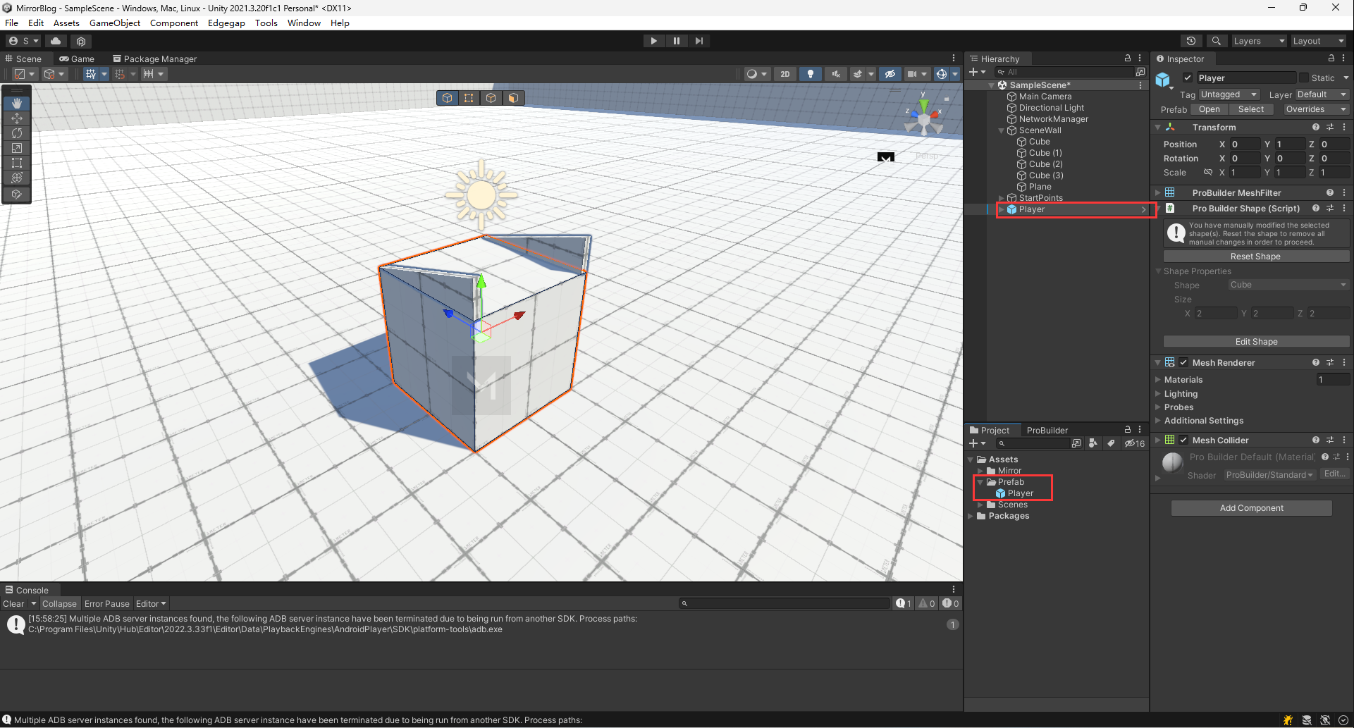
Task: Open the Component menu
Action: coord(174,23)
